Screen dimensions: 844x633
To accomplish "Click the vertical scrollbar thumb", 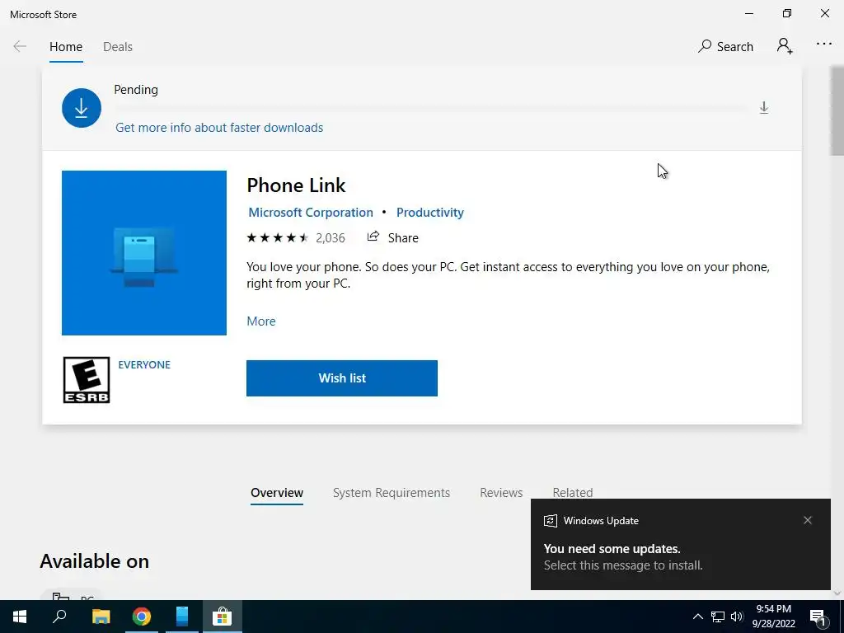I will 837,110.
